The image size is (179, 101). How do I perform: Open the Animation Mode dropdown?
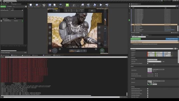click(x=152, y=60)
